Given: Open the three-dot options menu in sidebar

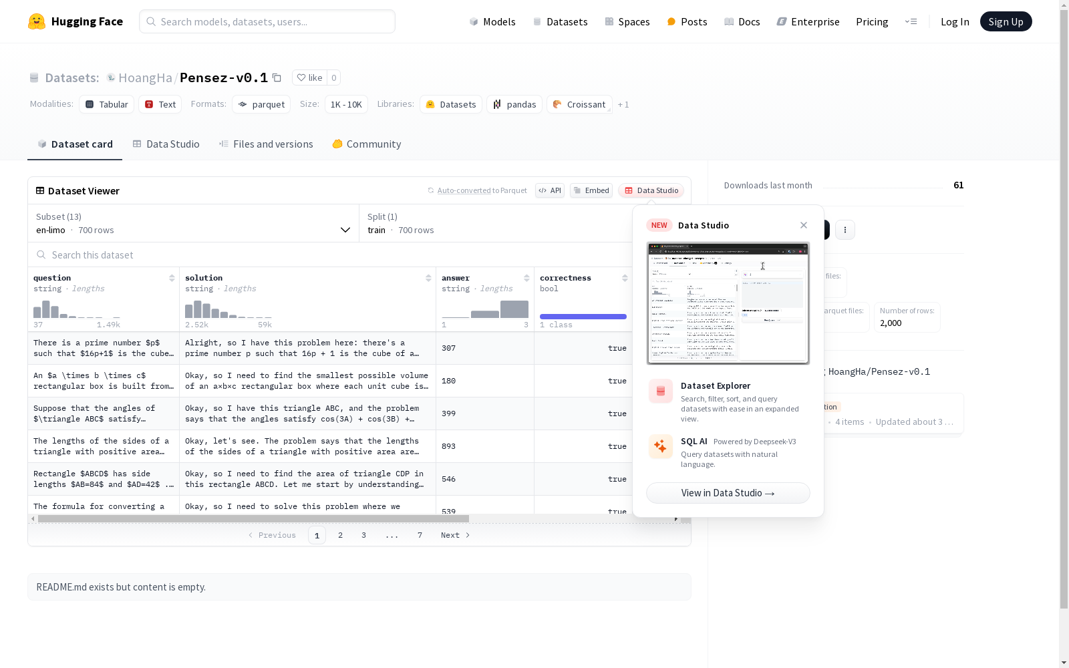Looking at the screenshot, I should [845, 230].
